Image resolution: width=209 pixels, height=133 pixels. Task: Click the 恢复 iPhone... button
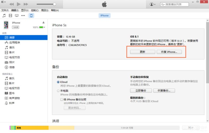tap(169, 52)
